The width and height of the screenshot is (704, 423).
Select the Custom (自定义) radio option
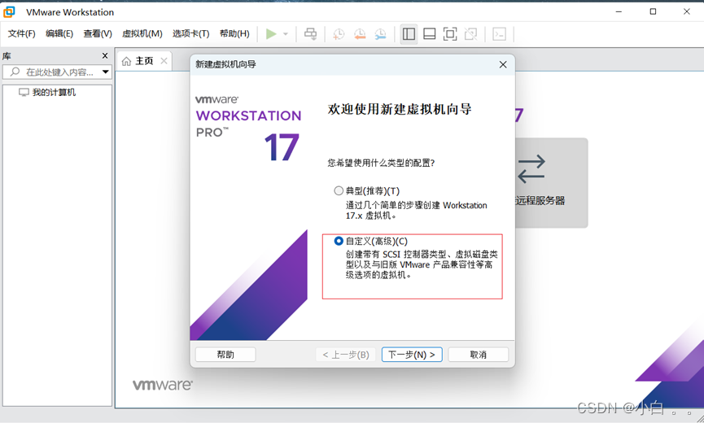339,242
